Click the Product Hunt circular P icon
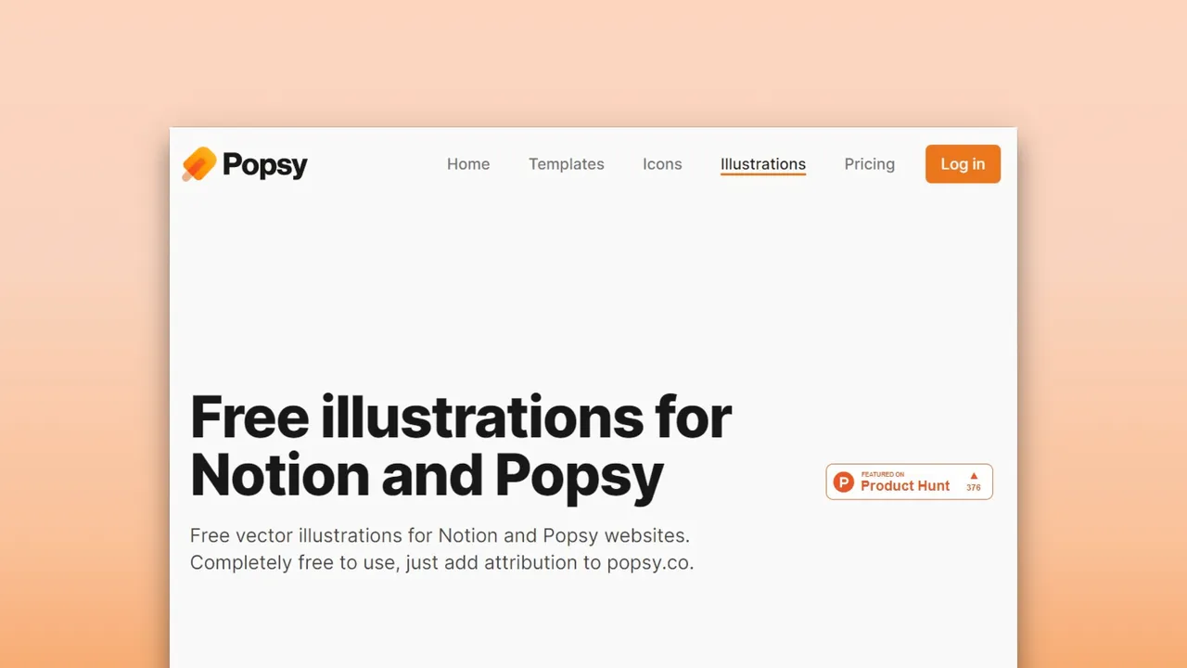The image size is (1187, 668). [843, 482]
